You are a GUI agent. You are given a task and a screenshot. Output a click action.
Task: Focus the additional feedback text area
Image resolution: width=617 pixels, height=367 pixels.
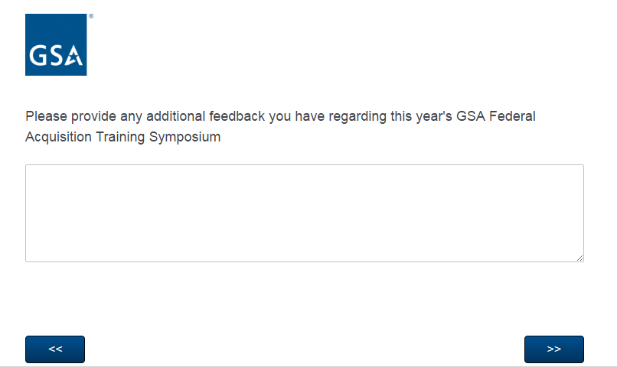pyautogui.click(x=304, y=213)
